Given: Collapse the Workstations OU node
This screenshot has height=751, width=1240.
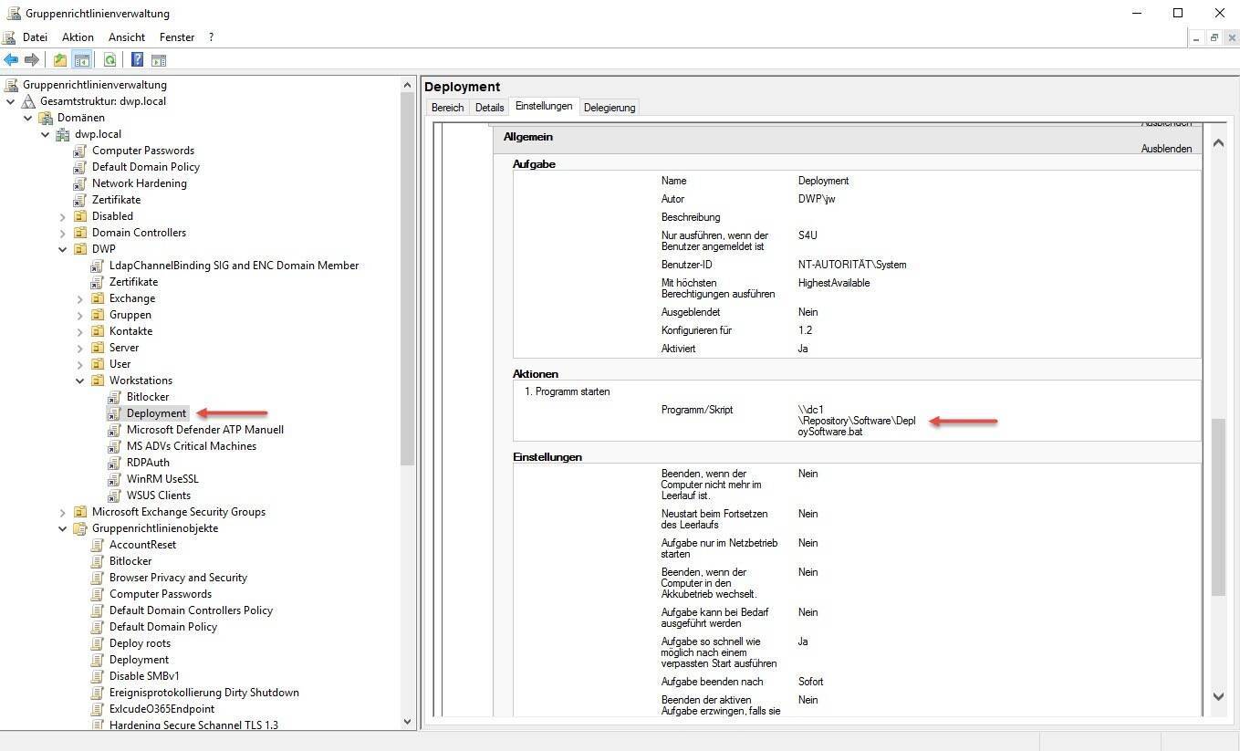Looking at the screenshot, I should tap(80, 381).
